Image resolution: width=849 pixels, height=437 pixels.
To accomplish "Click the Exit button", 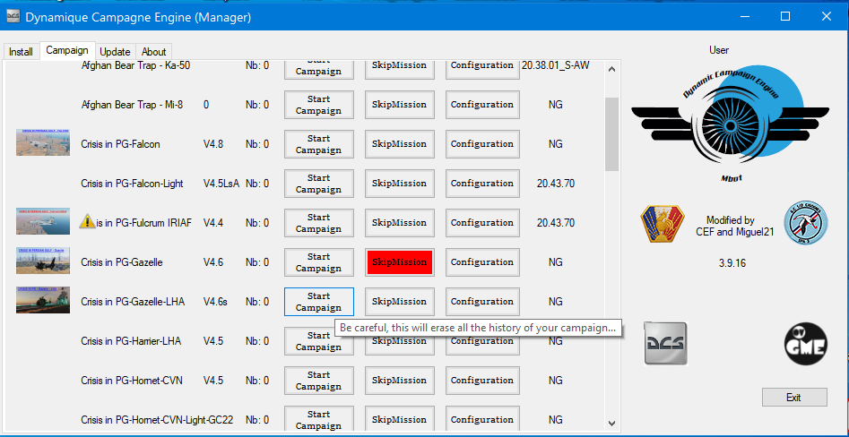I will (x=793, y=397).
